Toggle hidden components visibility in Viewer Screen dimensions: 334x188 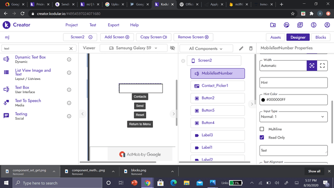172,48
